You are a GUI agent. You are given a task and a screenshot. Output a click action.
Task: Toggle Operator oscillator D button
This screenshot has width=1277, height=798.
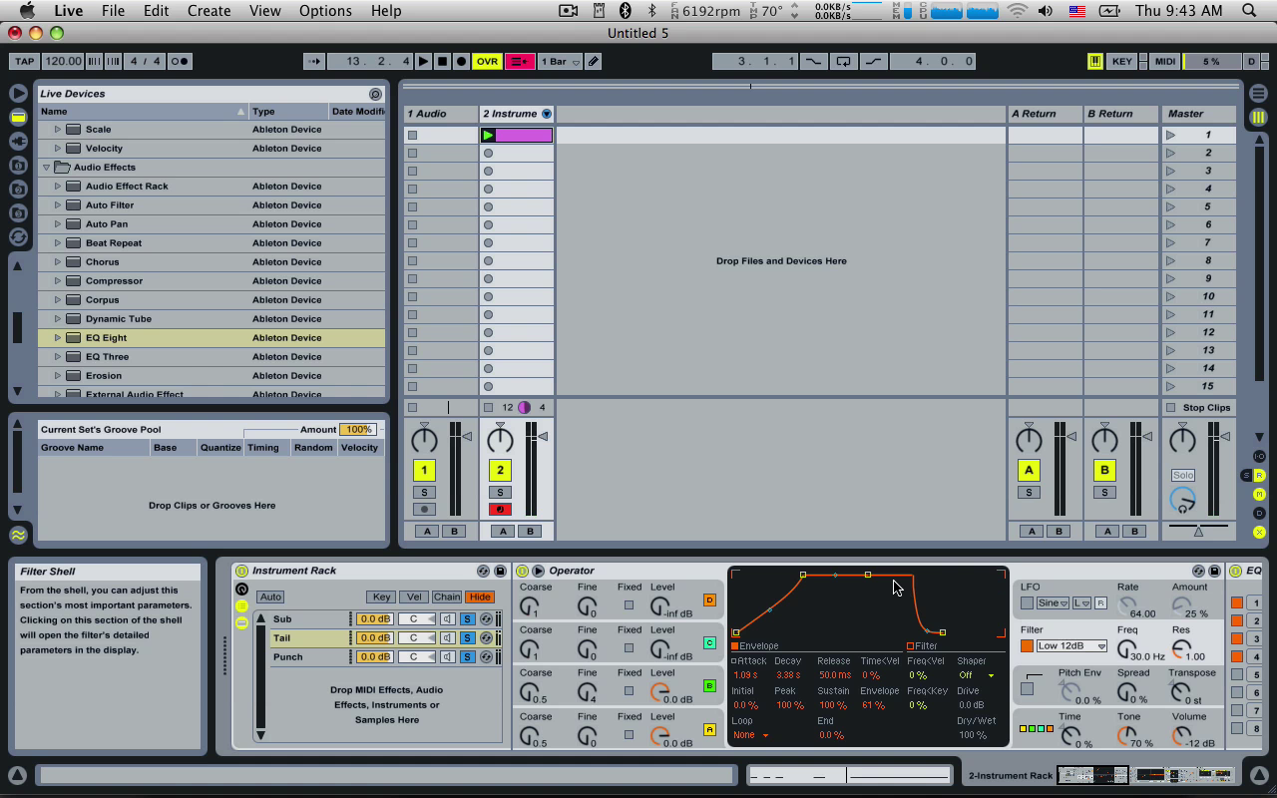709,599
